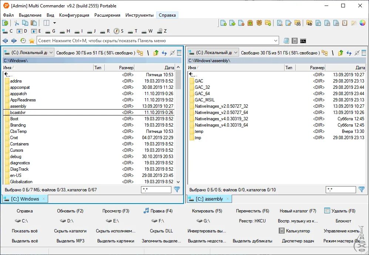This screenshot has width=369, height=255.
Task: Click left panel scrollbar down arrow
Action: pyautogui.click(x=178, y=182)
